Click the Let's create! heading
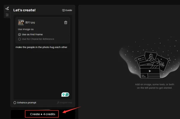 point(24,10)
